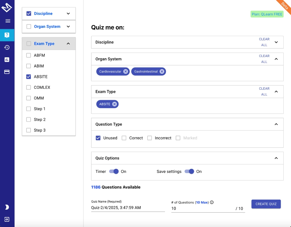This screenshot has width=291, height=227.
Task: Remove the Cardiovascular chip with its X icon
Action: tap(126, 72)
